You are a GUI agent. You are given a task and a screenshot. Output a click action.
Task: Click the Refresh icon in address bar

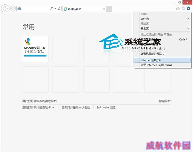tap(59, 9)
